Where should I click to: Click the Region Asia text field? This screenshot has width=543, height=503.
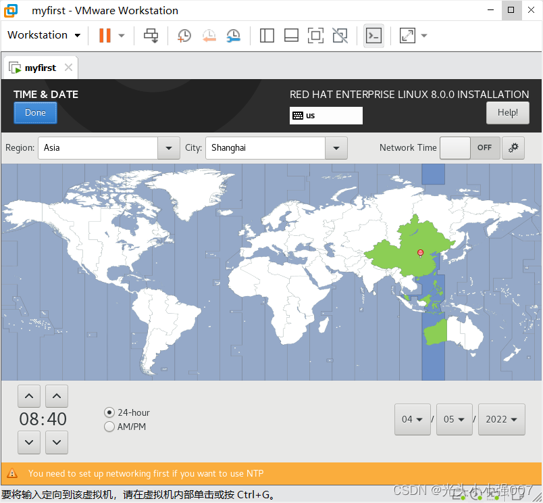pyautogui.click(x=98, y=148)
